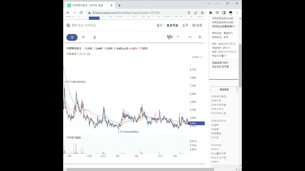Viewport: 305px width, 171px height.
Task: Select the 월 monthly chart period
Action: coord(94,37)
